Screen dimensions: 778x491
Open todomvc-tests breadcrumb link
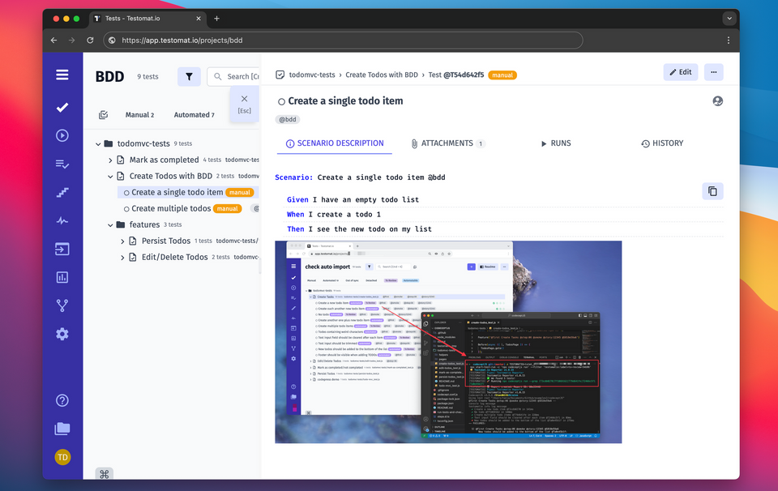point(312,75)
